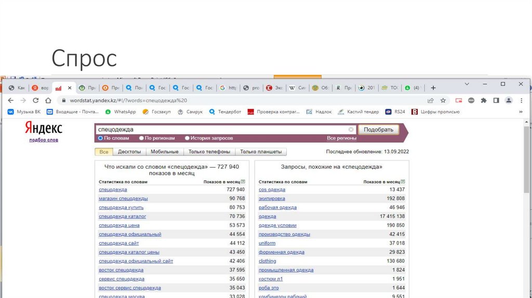Click the browser back arrow
Viewport: 532px width, 298px height.
[x=11, y=100]
